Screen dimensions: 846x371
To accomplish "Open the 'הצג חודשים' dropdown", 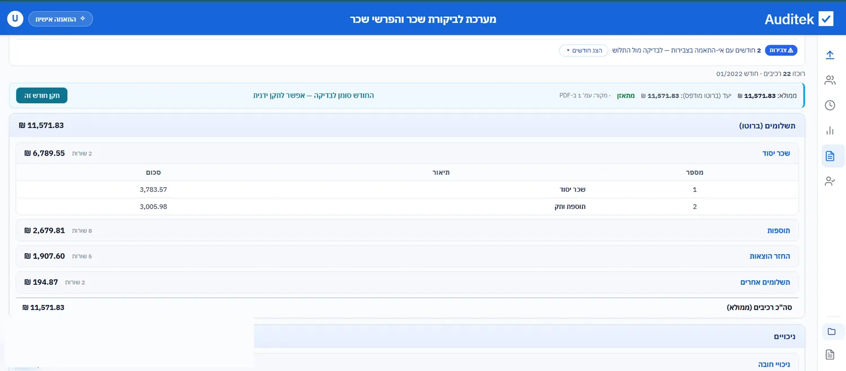I will point(584,50).
